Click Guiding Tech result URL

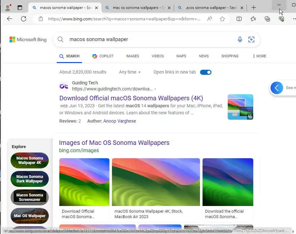point(112,89)
